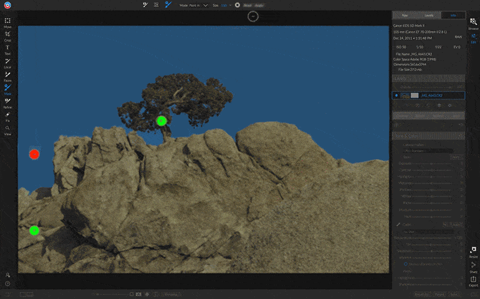Click the Dimensions 5616x3744 text

tap(410, 65)
